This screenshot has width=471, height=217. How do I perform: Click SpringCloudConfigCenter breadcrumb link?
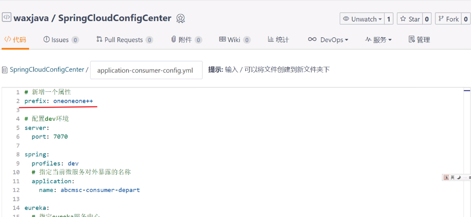click(x=47, y=69)
